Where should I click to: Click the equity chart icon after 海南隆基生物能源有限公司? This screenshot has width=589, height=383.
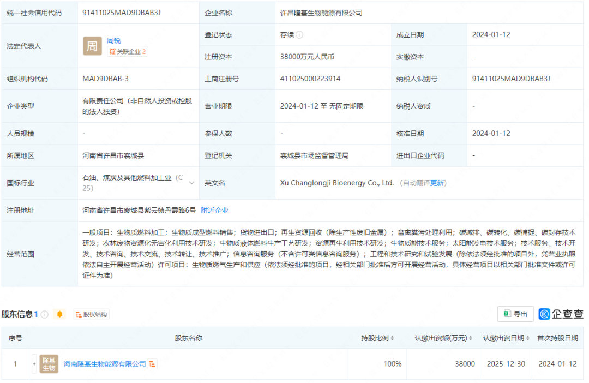(153, 364)
